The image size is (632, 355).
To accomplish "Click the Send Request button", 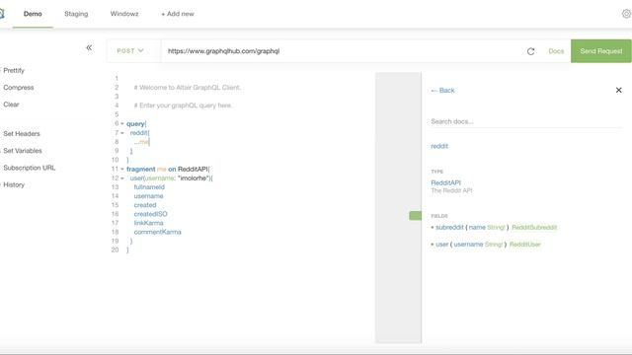I will click(x=601, y=51).
